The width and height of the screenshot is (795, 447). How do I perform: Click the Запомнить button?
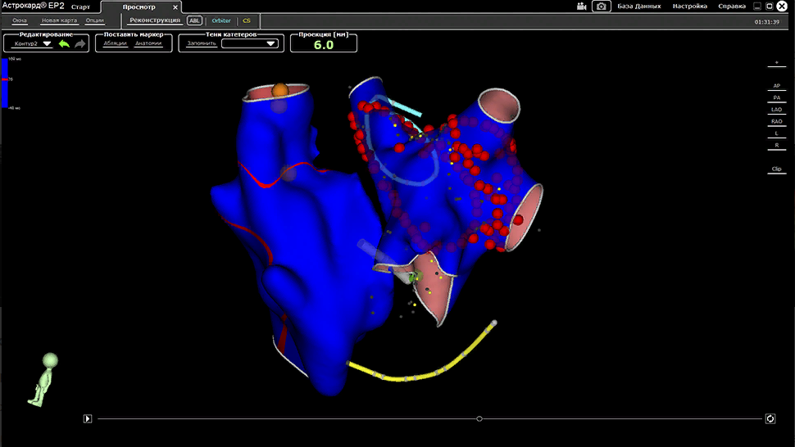[202, 43]
